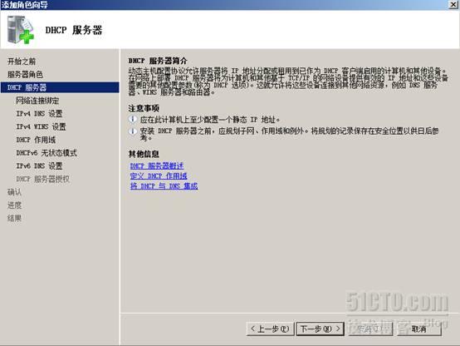Click info icon beside static IP note
The image size is (460, 346).
pos(133,119)
